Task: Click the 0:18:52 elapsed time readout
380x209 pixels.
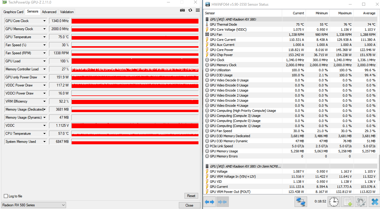Action: pos(320,202)
